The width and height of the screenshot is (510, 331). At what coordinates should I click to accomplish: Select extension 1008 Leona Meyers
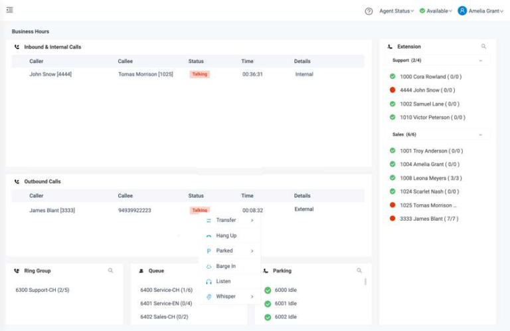(x=430, y=178)
